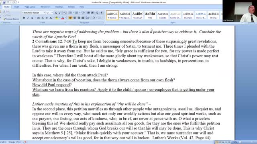
Task: Apply the Title style
Action: pos(150,15)
